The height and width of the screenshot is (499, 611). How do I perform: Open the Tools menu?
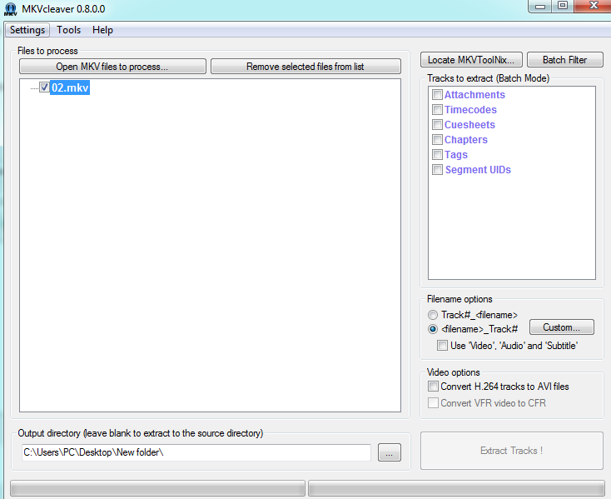point(68,30)
